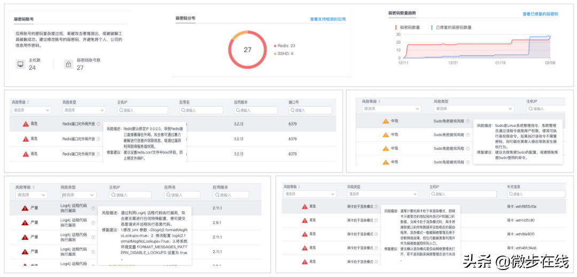Click 风险等级 sort arrows in Log4j table
The height and width of the screenshot is (277, 577).
pos(34,188)
